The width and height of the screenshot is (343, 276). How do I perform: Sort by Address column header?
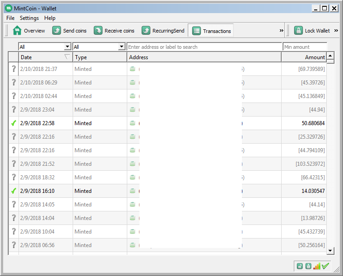click(x=204, y=57)
